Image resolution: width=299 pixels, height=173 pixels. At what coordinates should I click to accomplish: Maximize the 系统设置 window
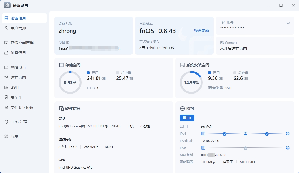(281, 5)
